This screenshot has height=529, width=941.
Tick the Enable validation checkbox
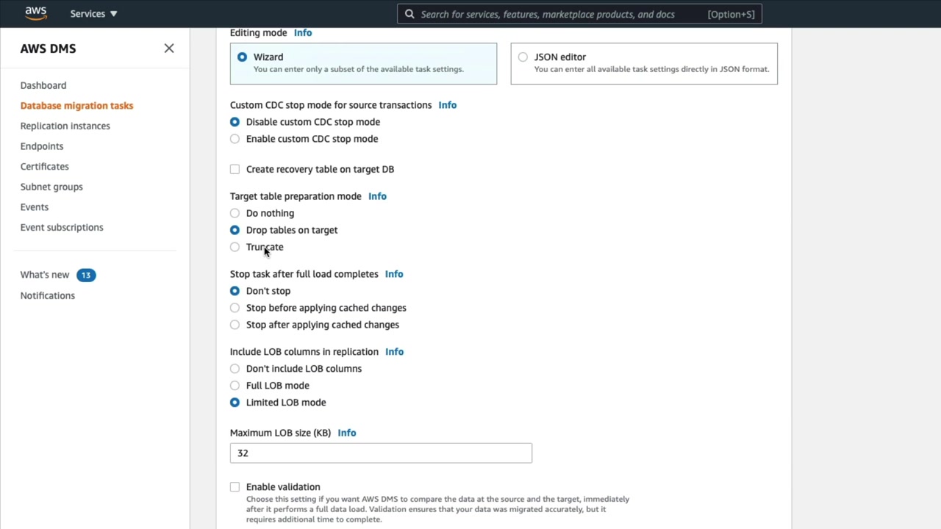235,487
